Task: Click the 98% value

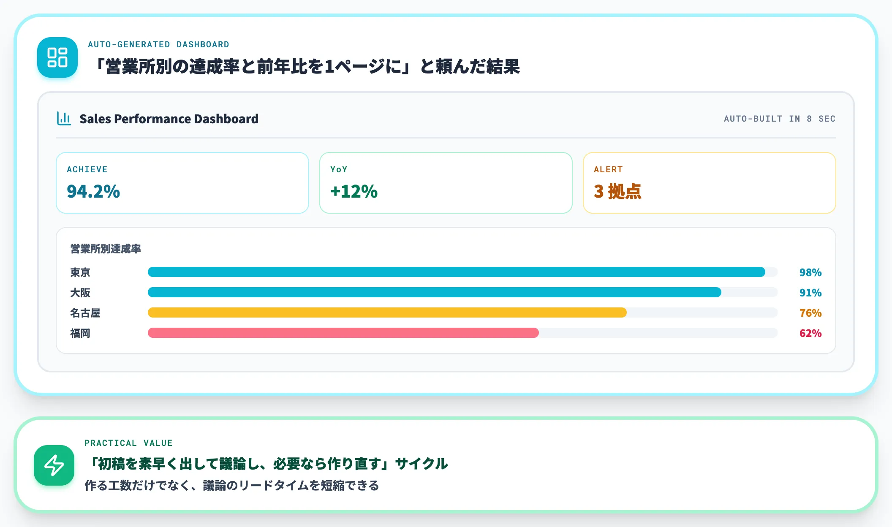Action: (x=810, y=272)
